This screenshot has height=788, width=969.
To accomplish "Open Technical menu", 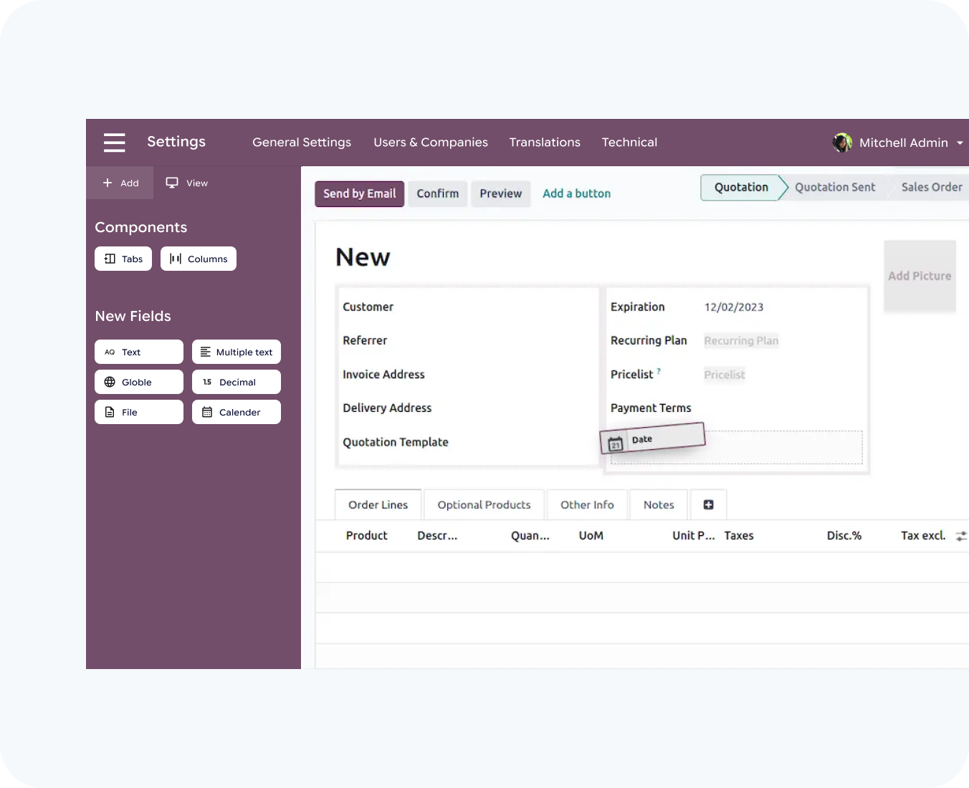I will pos(629,142).
